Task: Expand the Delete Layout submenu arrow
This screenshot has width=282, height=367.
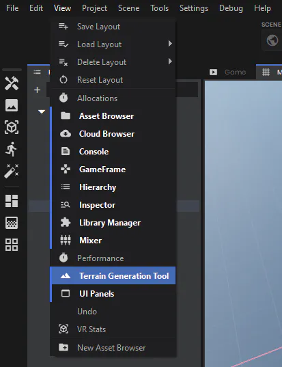Action: pos(170,62)
